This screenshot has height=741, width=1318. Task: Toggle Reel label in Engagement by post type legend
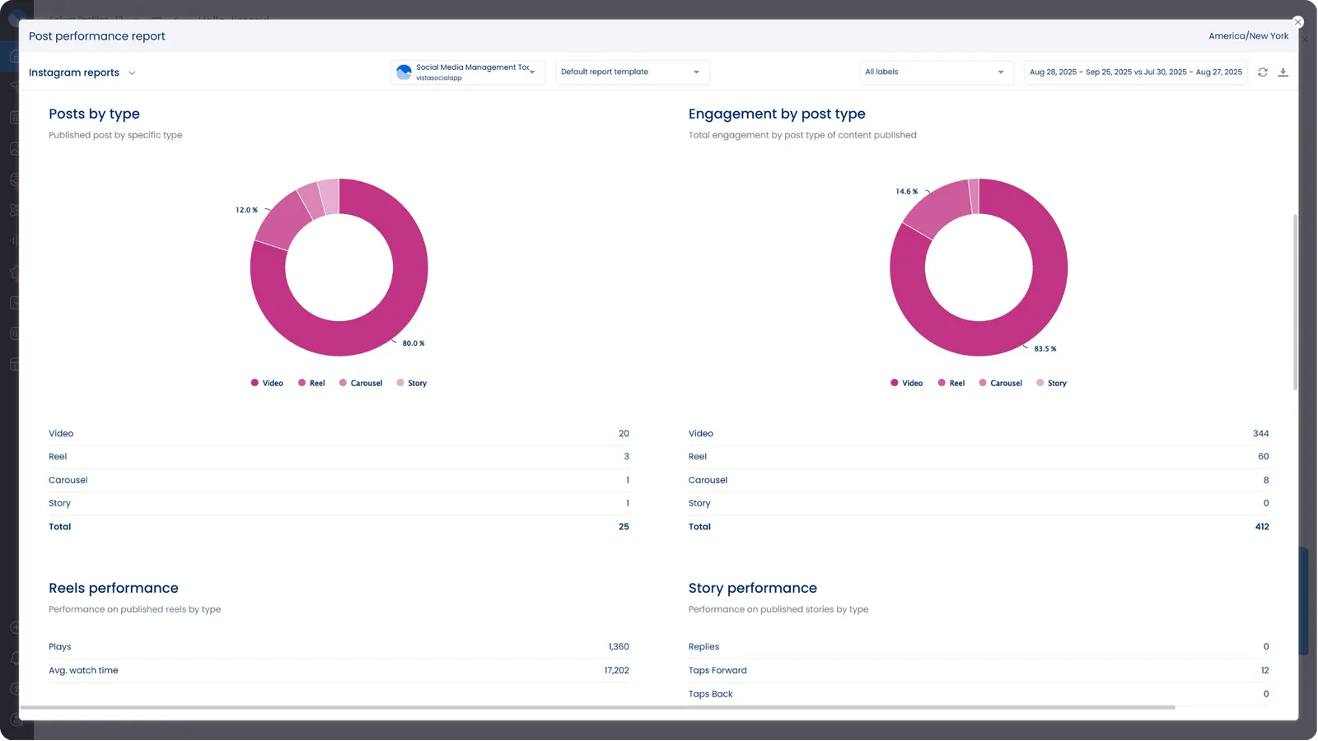956,383
